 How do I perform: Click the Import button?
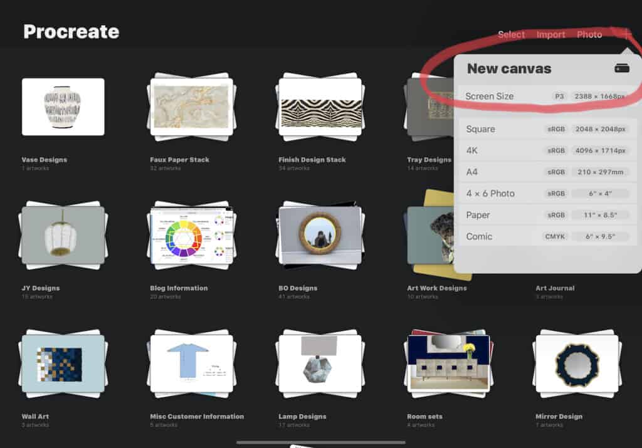point(550,34)
